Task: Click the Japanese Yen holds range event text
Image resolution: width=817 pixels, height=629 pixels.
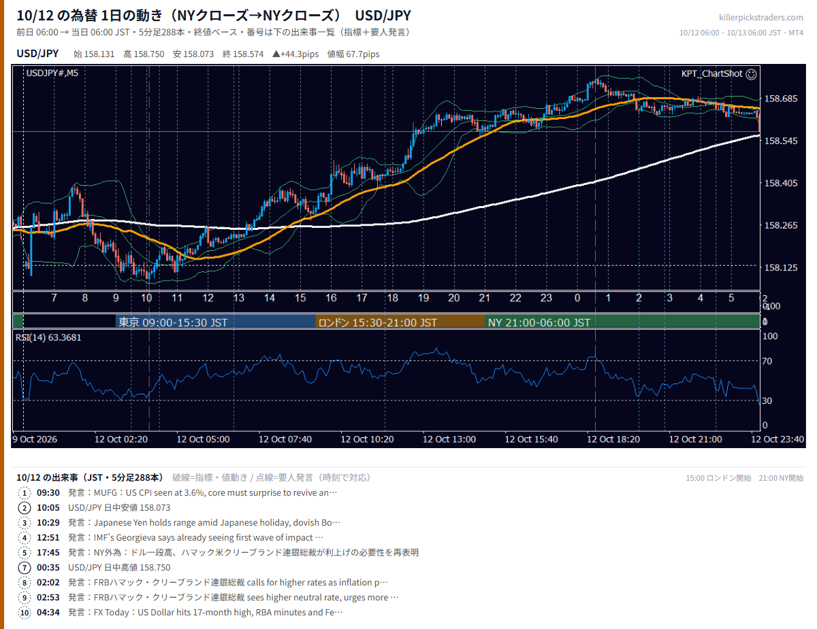Action: tap(204, 523)
